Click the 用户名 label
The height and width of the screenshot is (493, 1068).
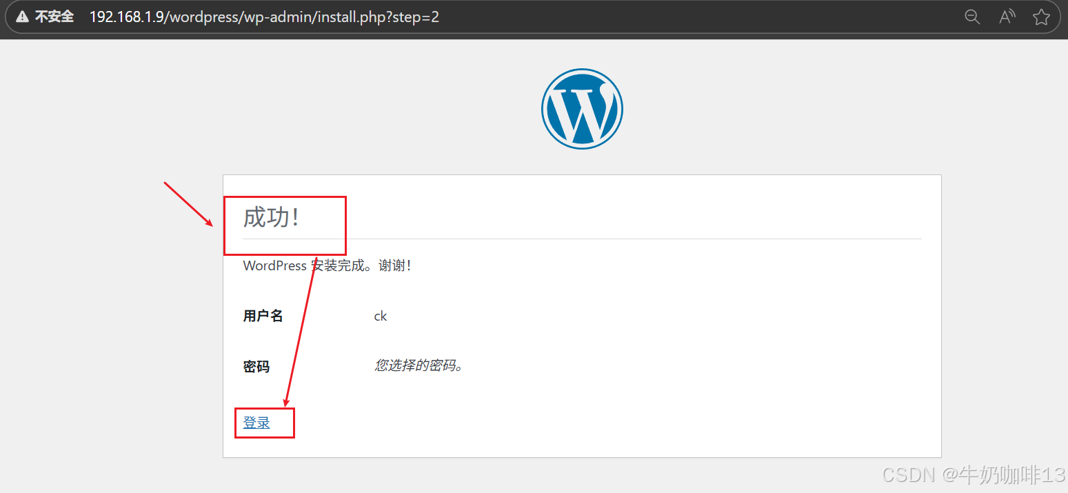coord(263,316)
